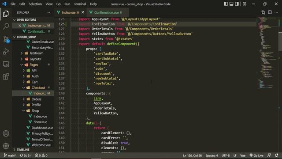Open the Accounts icon
The height and width of the screenshot is (159, 282).
[6, 133]
